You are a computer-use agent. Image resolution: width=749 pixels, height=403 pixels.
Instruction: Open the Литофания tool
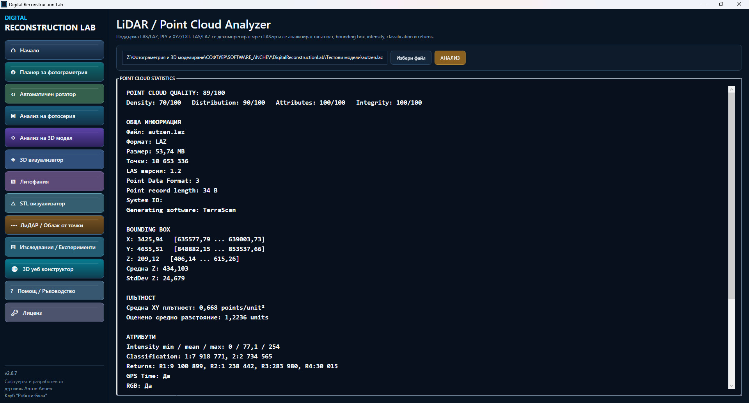(54, 181)
